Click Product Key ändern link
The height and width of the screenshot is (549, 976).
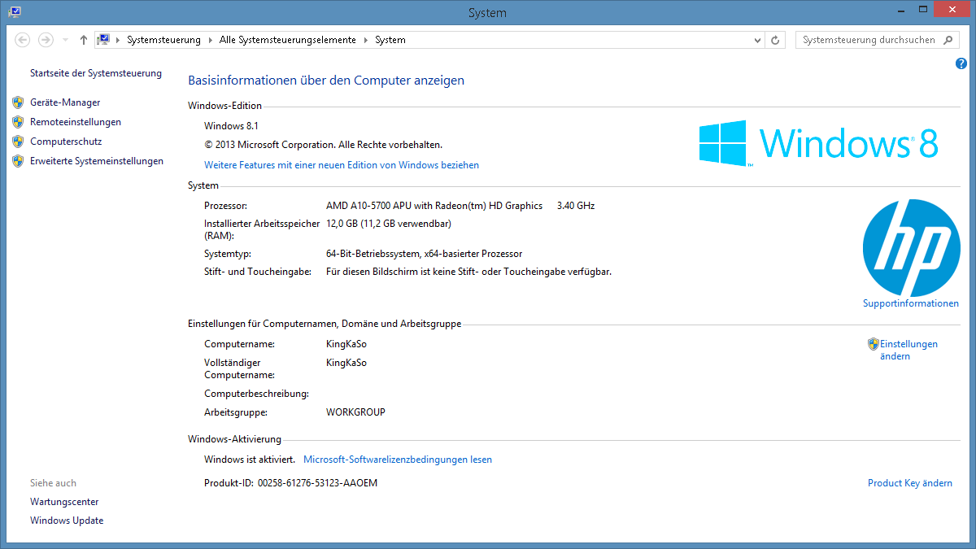click(909, 483)
